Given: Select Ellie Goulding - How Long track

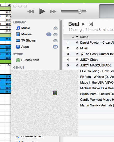Looking at the screenshot, I should click(97, 71).
